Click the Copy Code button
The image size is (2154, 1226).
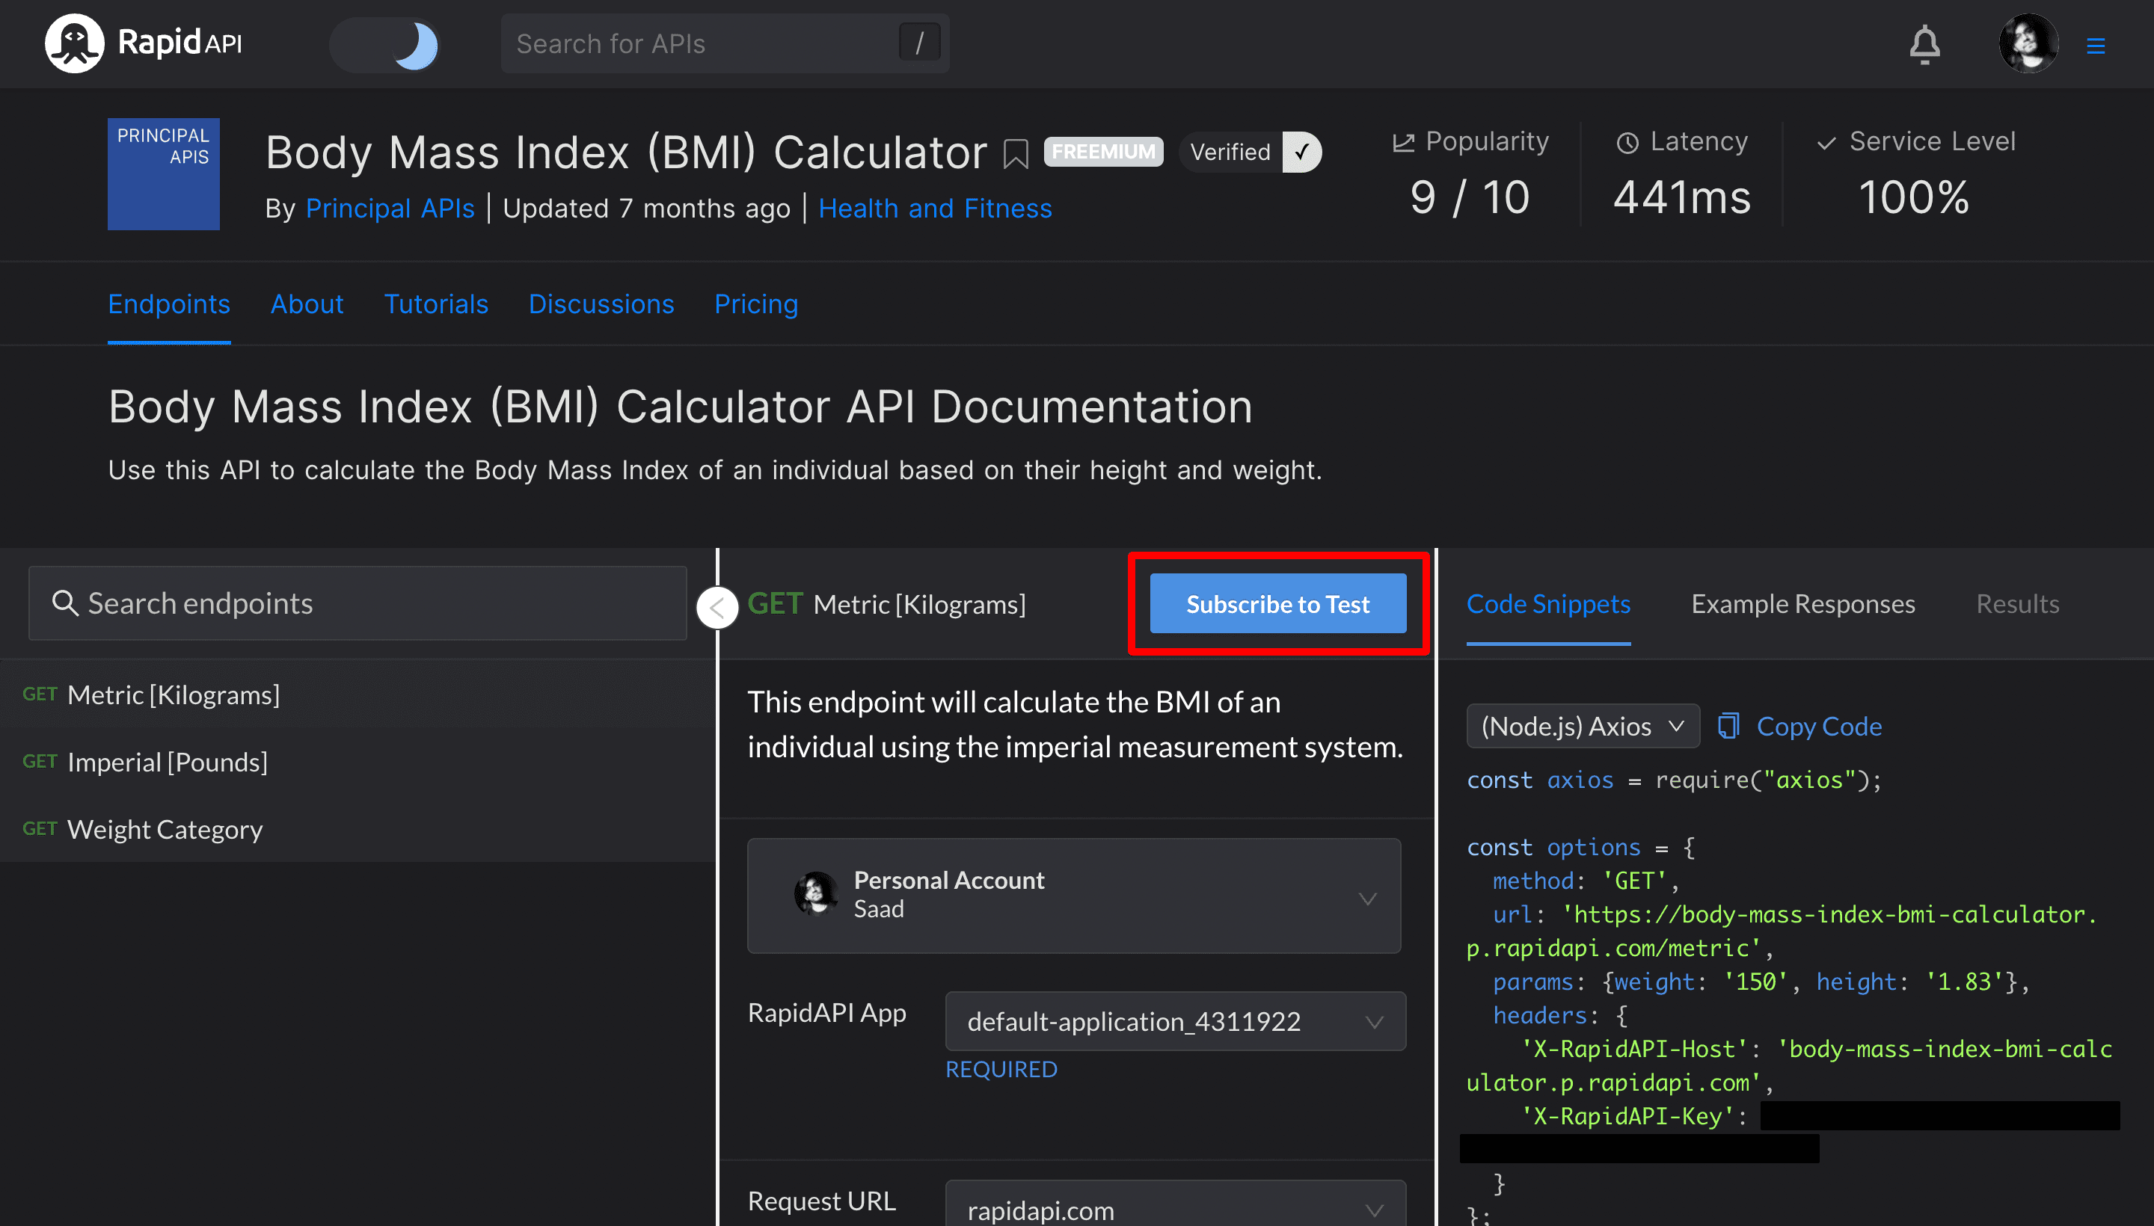1800,724
